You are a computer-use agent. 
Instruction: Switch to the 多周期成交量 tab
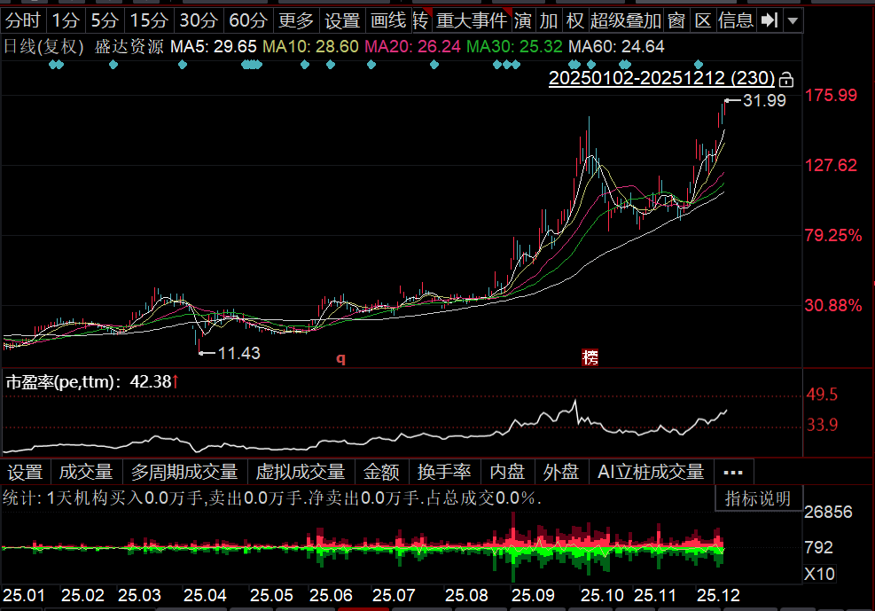point(184,472)
